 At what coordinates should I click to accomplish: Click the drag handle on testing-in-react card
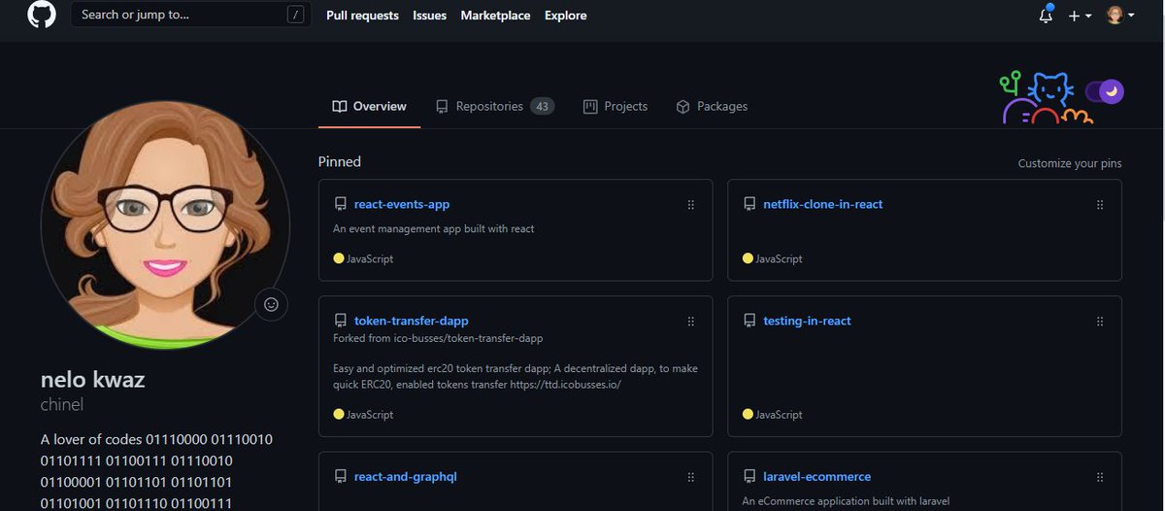(x=1100, y=321)
